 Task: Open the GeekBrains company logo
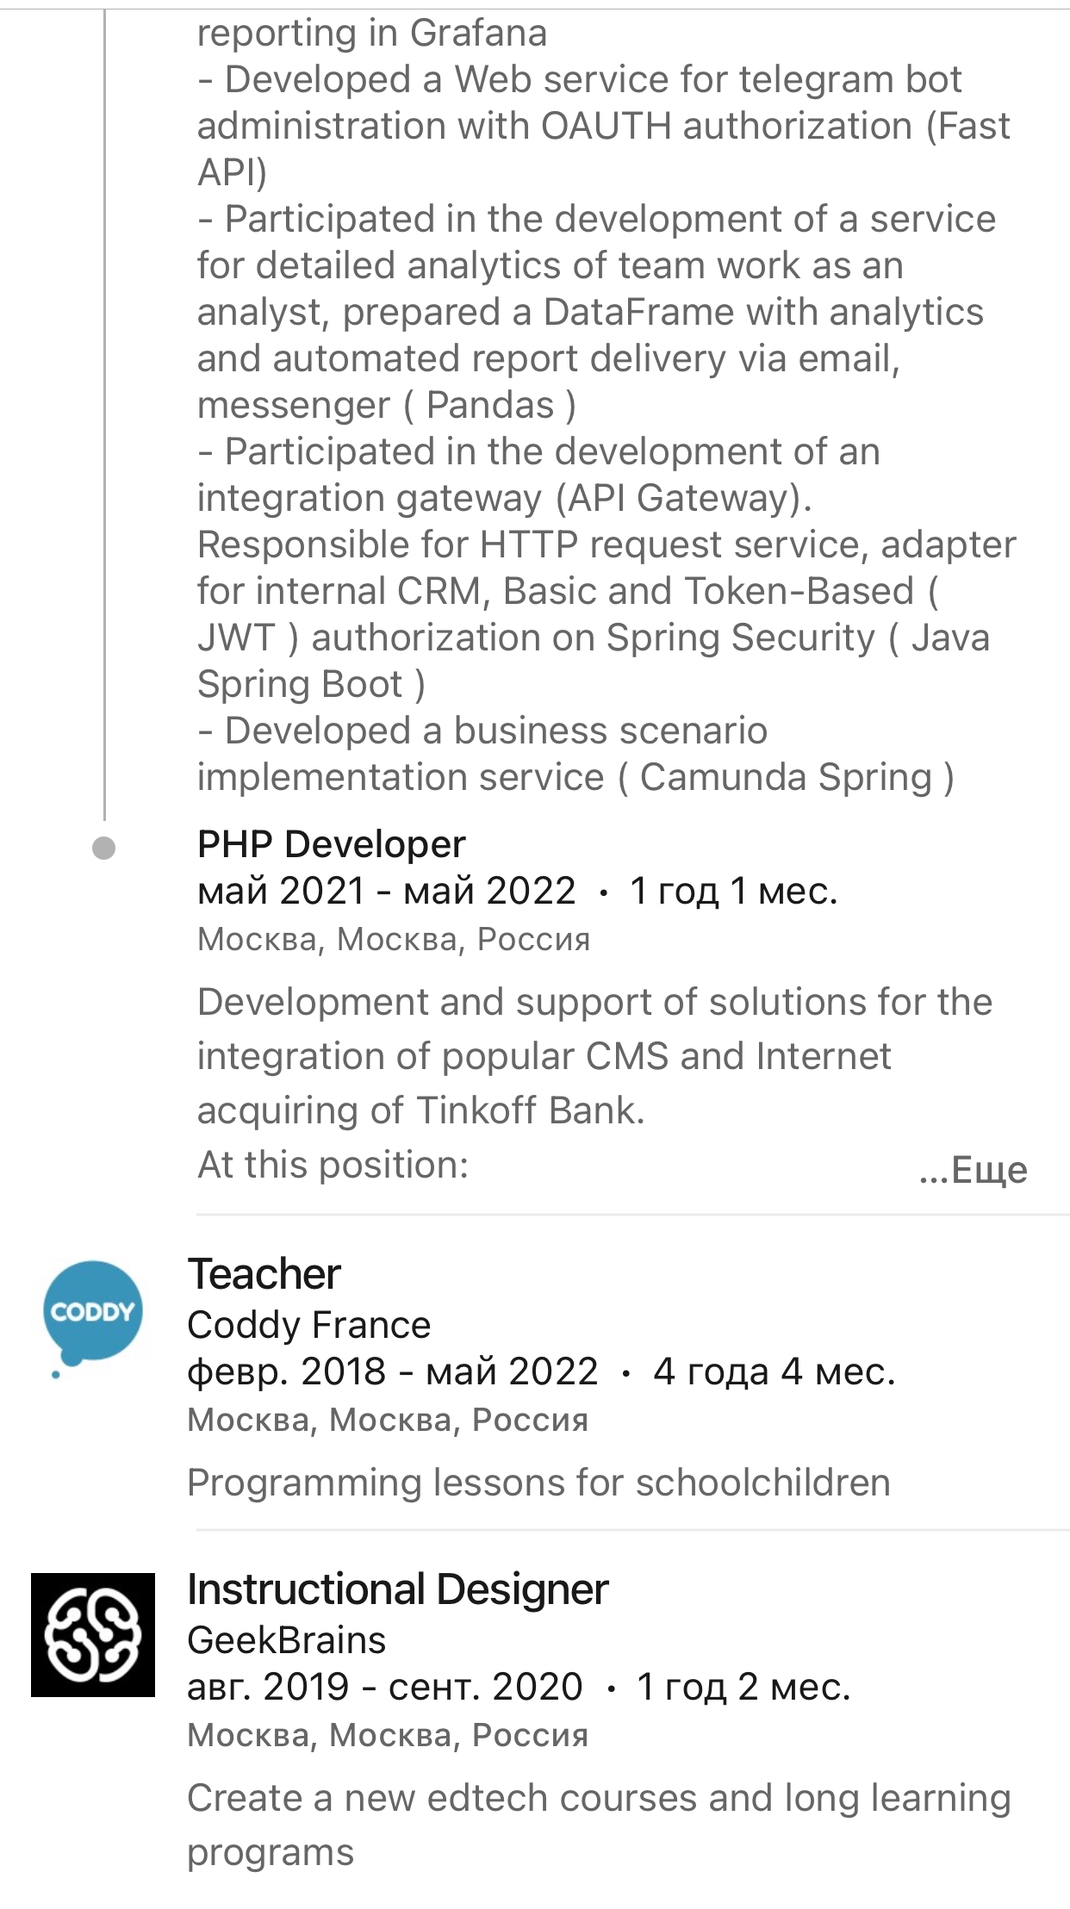click(93, 1634)
